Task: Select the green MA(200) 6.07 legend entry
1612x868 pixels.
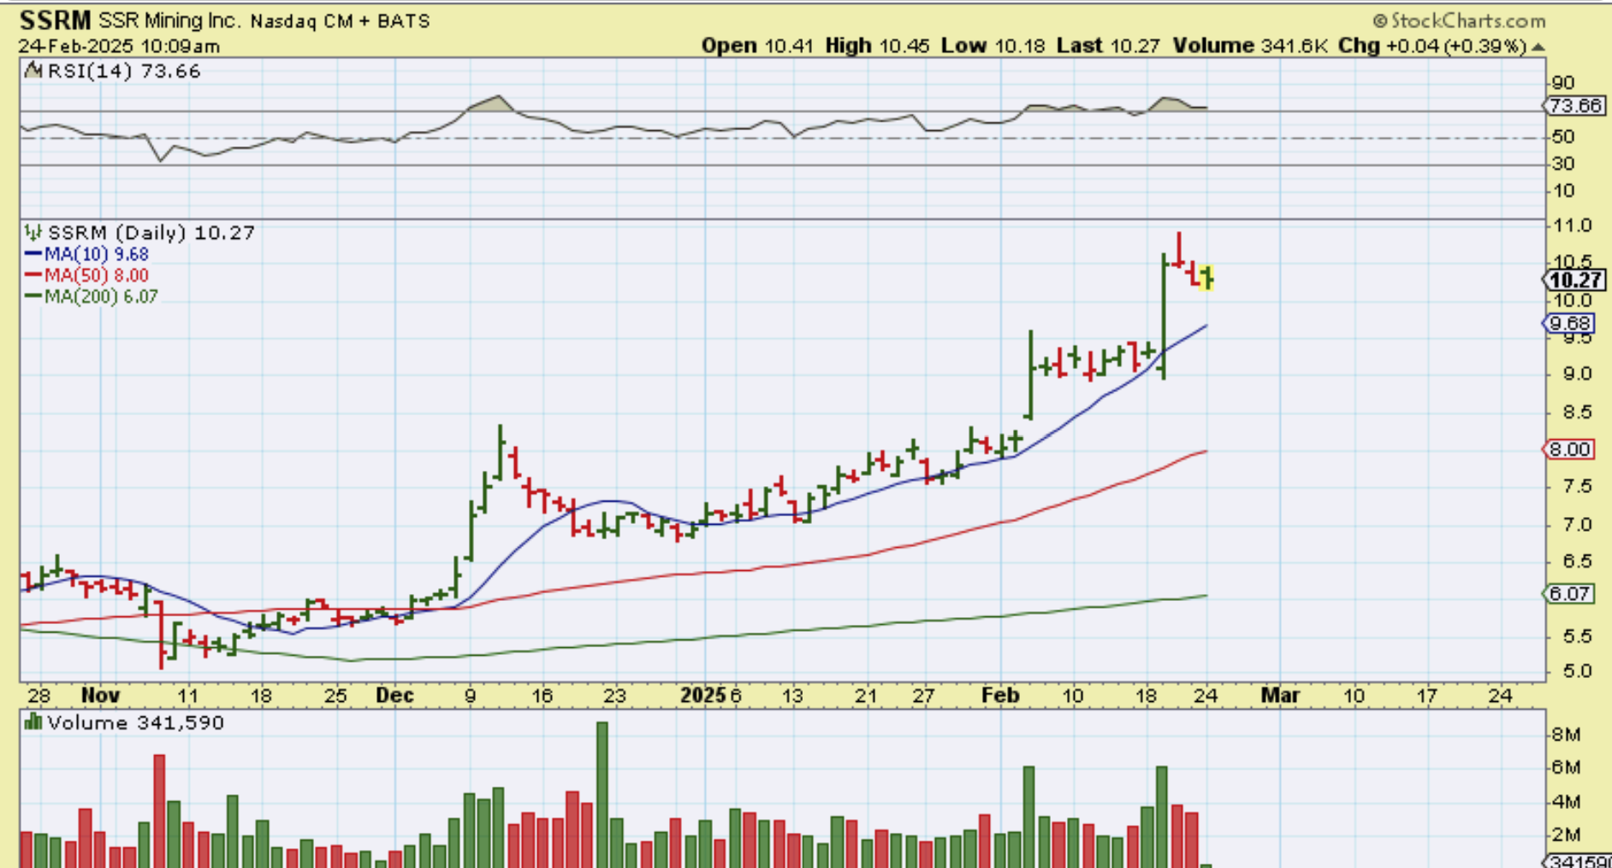Action: coord(92,296)
